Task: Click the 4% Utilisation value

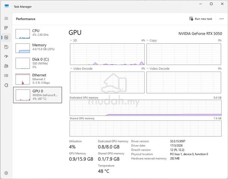Action: (72, 147)
